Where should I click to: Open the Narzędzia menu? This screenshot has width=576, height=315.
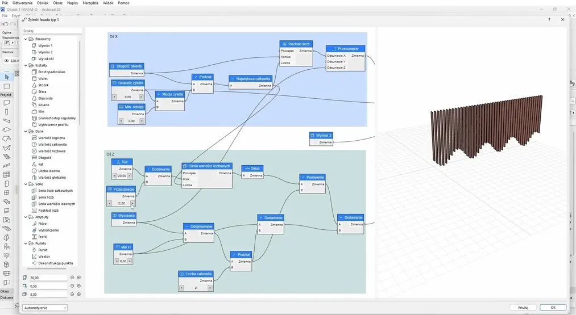tap(91, 3)
